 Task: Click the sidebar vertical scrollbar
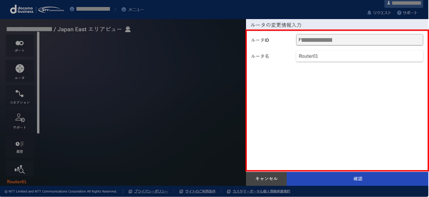tap(38, 83)
